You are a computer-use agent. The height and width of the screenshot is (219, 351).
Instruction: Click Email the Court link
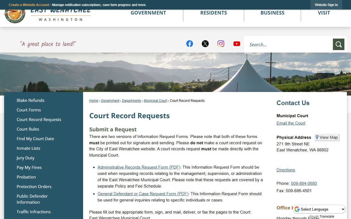(291, 123)
